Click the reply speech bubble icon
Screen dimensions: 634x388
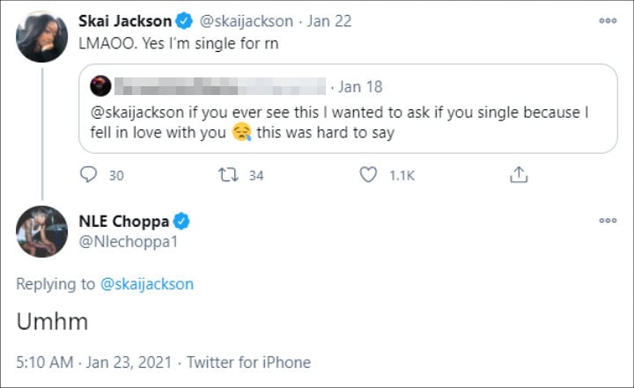coord(88,175)
